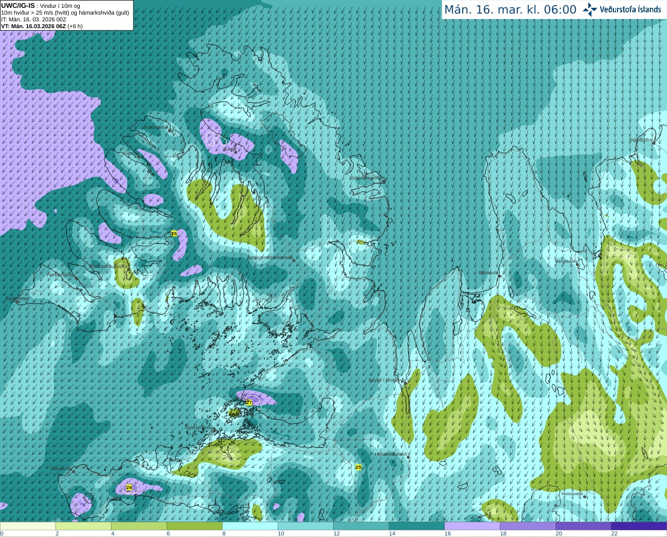Select the Holtavörðuheiði station label
The width and height of the screenshot is (667, 537).
pyautogui.click(x=391, y=454)
